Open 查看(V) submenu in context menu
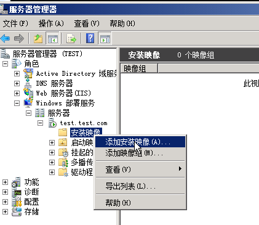Screen dimensions: 259x225 tap(140, 170)
